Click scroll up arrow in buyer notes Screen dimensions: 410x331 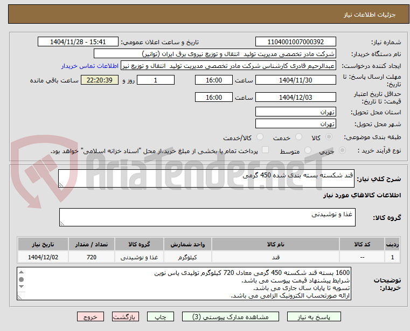[x=22, y=272]
